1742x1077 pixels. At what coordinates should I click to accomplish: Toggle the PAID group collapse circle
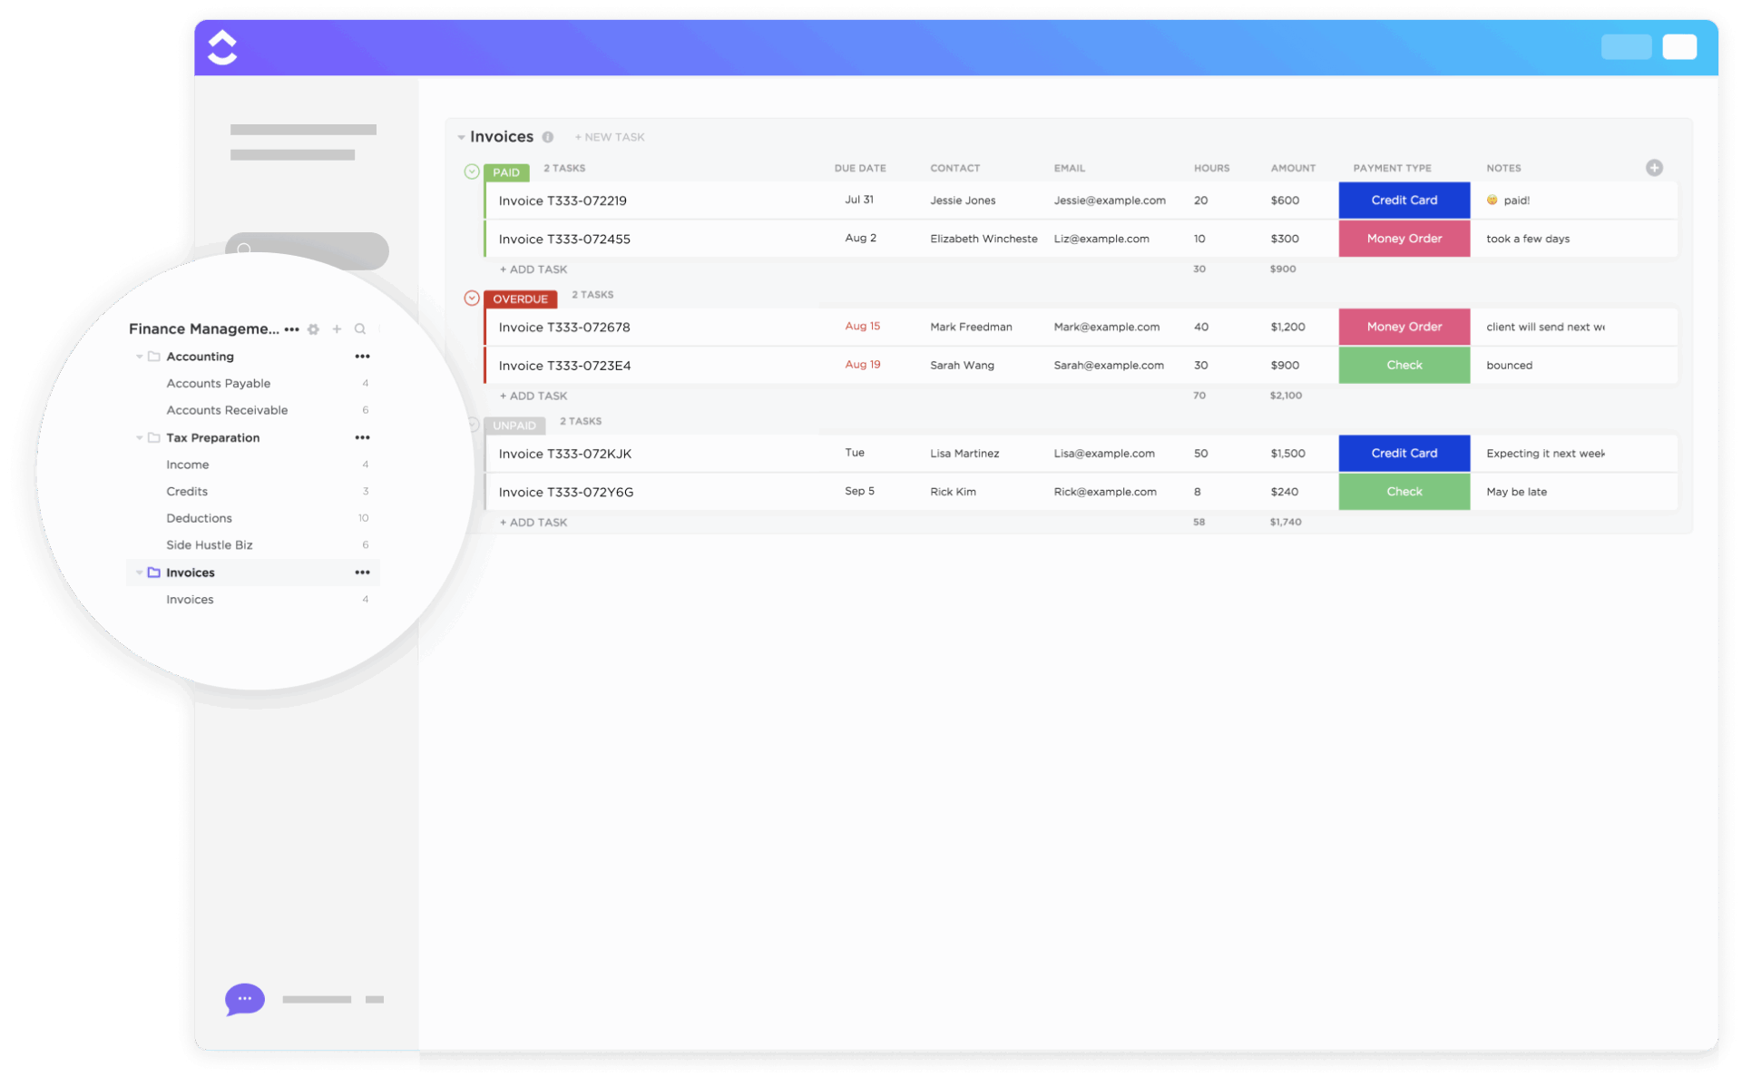(472, 171)
